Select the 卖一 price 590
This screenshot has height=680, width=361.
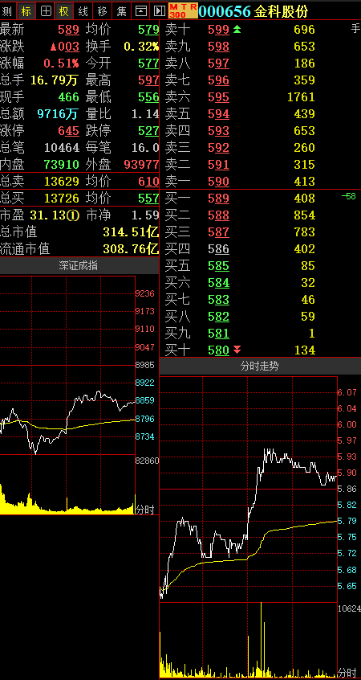tap(218, 182)
